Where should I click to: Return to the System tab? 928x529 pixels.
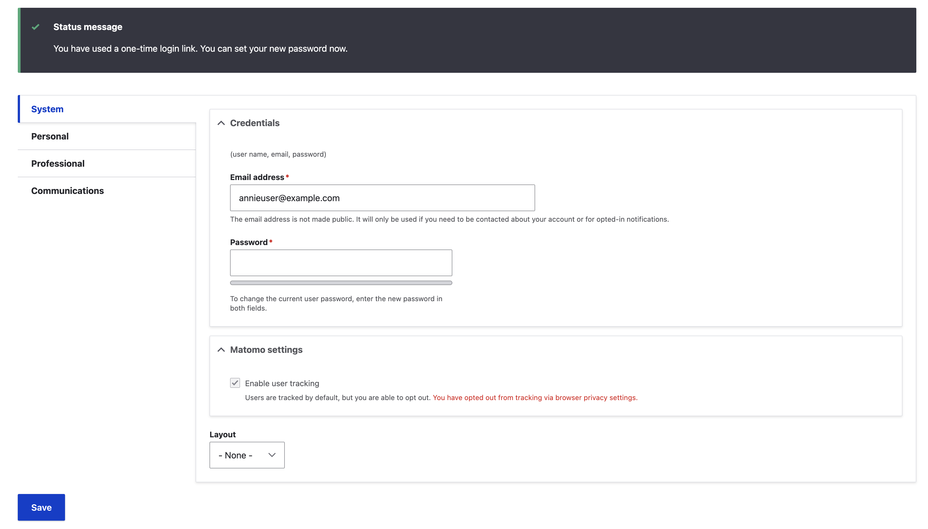click(47, 109)
